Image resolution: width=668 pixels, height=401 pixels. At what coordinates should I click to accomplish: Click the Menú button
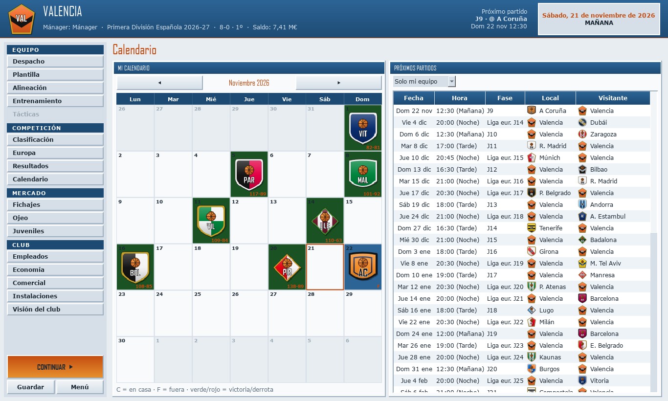tap(80, 387)
